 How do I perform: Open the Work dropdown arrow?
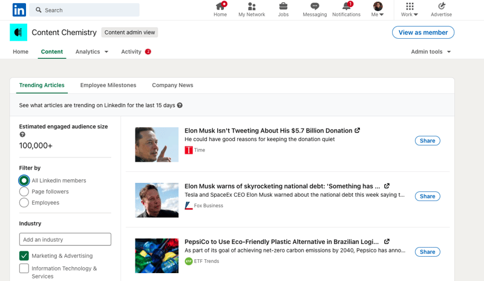416,15
